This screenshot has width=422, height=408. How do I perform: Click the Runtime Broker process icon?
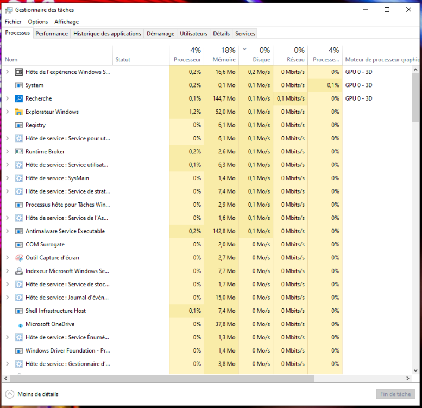(x=19, y=152)
